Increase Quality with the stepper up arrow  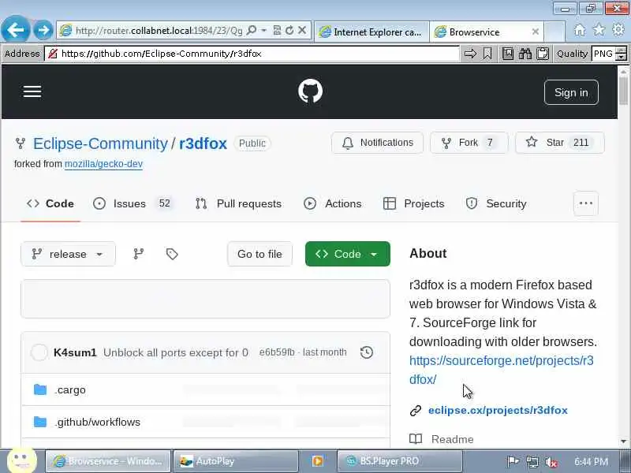click(622, 50)
